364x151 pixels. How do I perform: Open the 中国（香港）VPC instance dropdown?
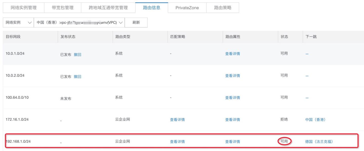pos(79,22)
